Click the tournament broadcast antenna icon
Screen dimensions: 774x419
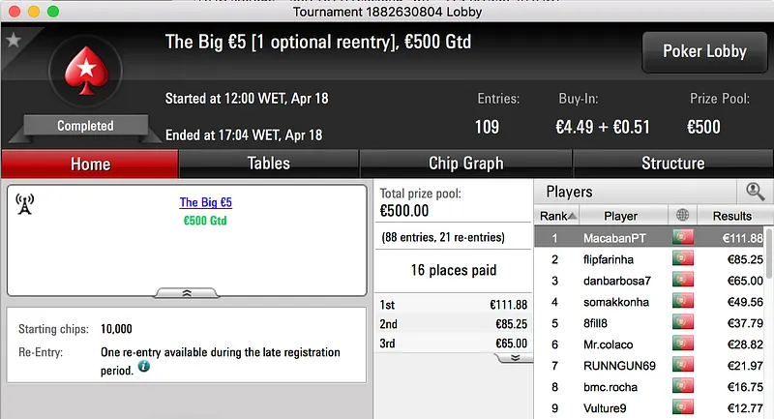coord(25,204)
